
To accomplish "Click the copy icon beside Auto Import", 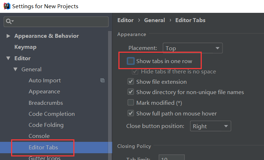I will pos(103,81).
